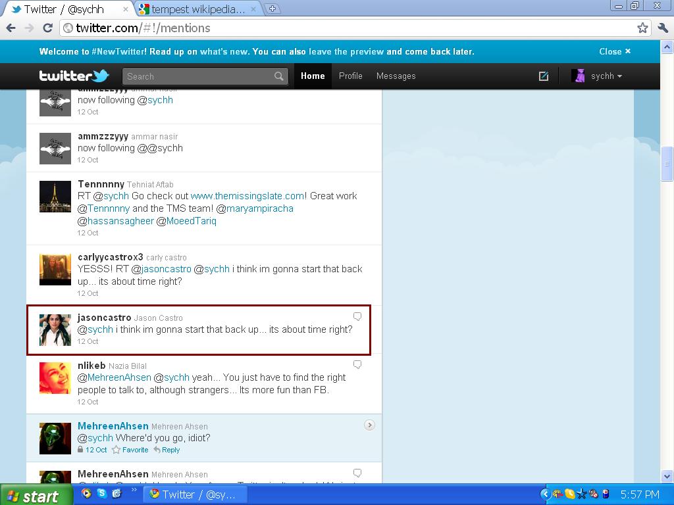Click the nlikeb username
The image size is (674, 505).
tap(91, 366)
